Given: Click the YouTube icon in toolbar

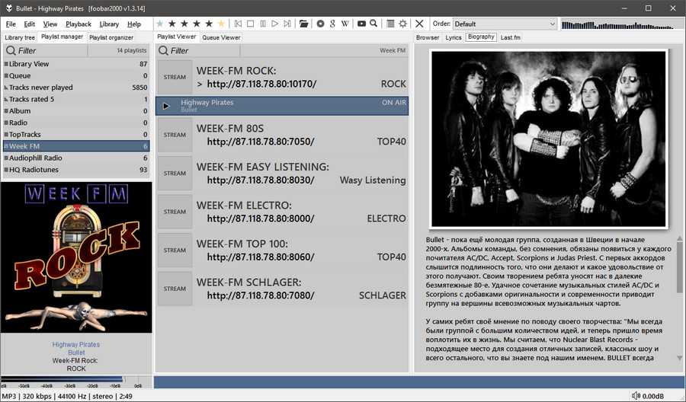Looking at the screenshot, I should pyautogui.click(x=361, y=24).
